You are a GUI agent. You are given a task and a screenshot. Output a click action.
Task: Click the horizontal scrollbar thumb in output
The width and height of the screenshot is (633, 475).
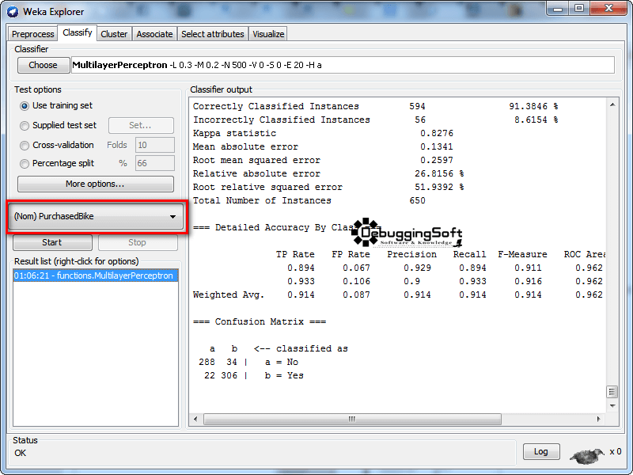tap(352, 420)
